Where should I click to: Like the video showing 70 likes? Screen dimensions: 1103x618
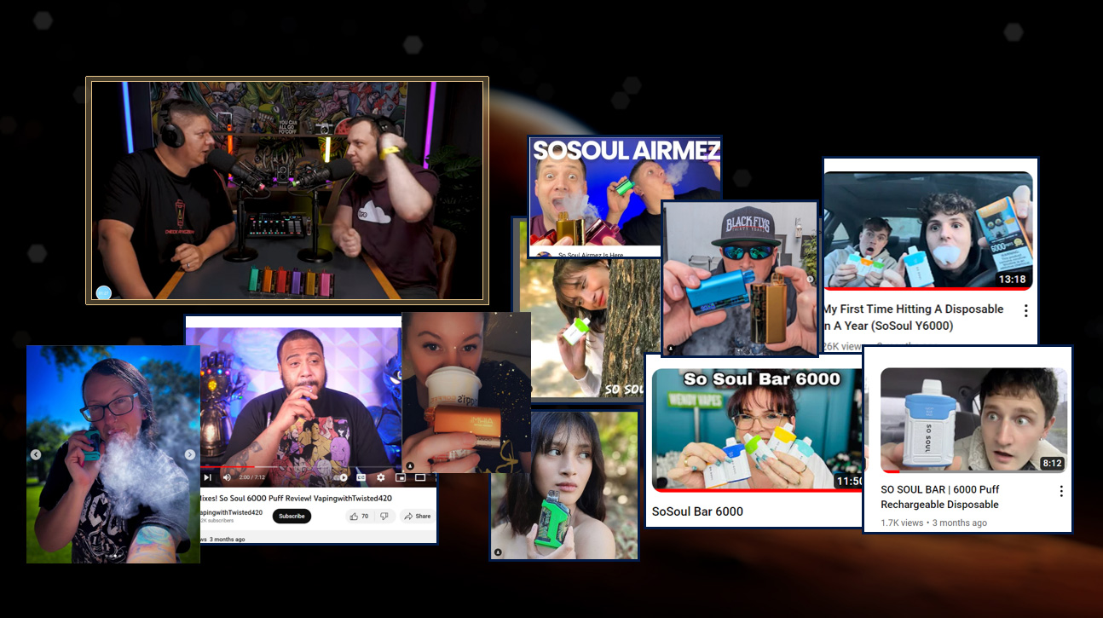point(355,516)
